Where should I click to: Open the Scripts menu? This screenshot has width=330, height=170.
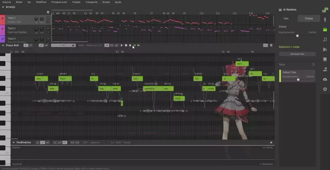pos(106,2)
